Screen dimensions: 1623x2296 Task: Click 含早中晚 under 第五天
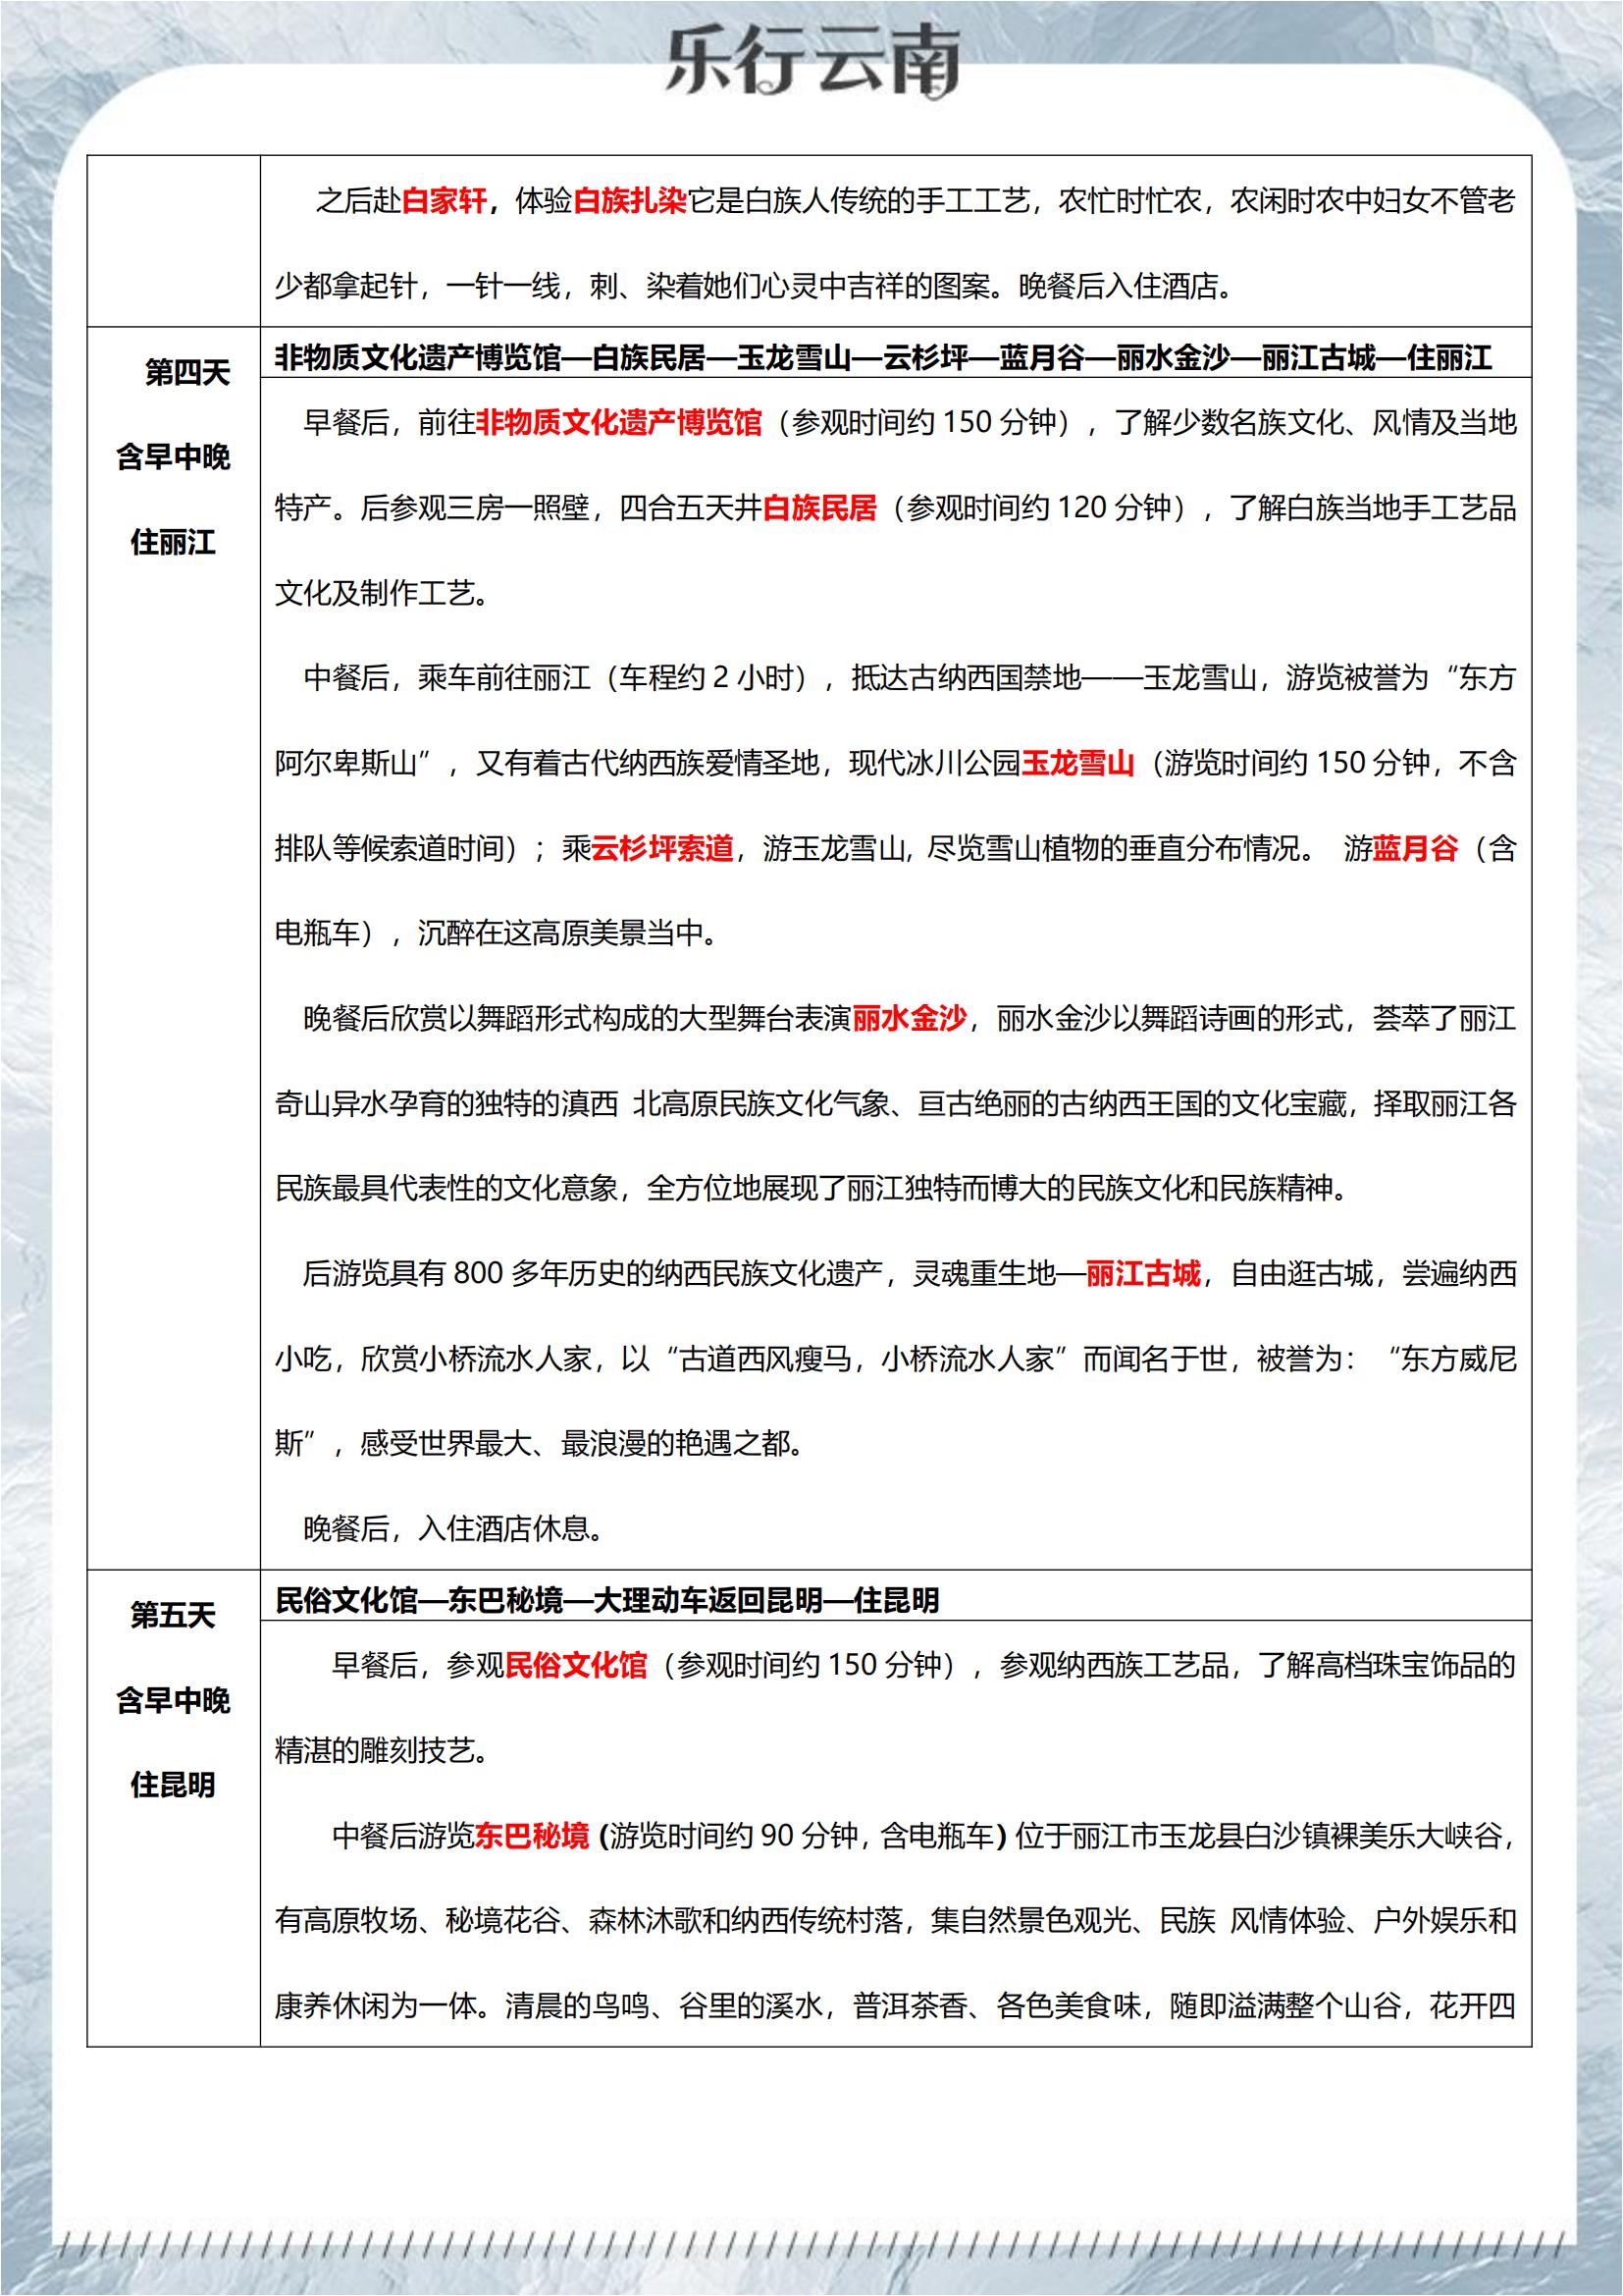click(174, 1700)
